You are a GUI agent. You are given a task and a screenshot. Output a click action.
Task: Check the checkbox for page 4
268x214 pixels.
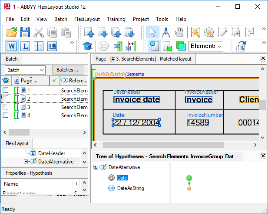point(6,115)
